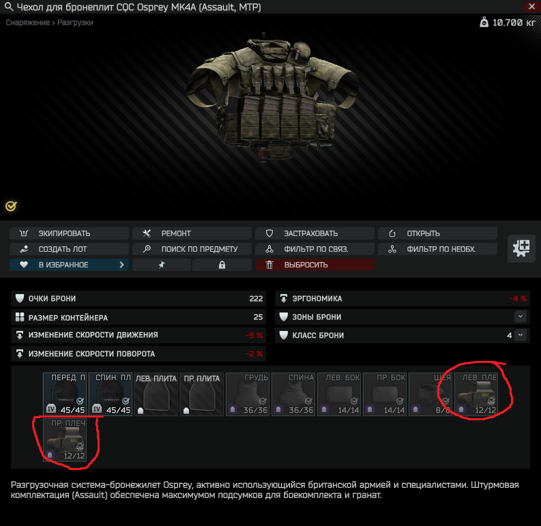Viewport: 541px width, 526px height.
Task: Click the ВЫБРОСИТЬ discard button
Action: (x=315, y=265)
